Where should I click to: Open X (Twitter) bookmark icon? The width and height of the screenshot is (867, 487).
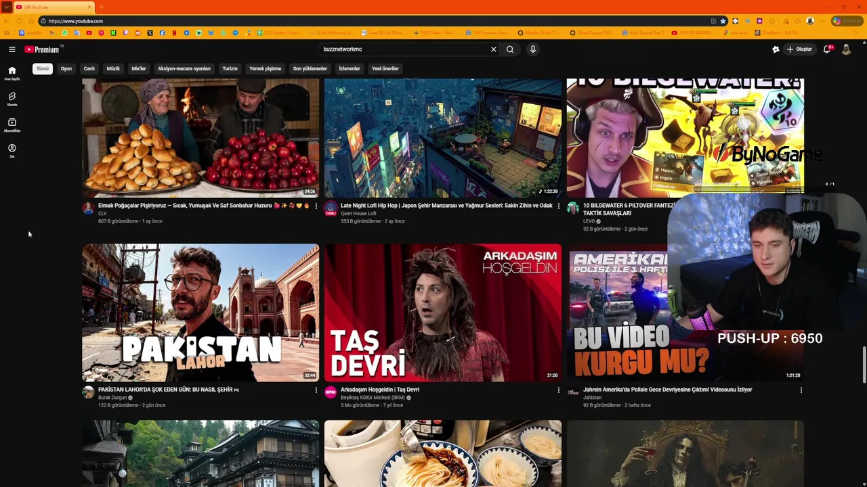point(150,32)
